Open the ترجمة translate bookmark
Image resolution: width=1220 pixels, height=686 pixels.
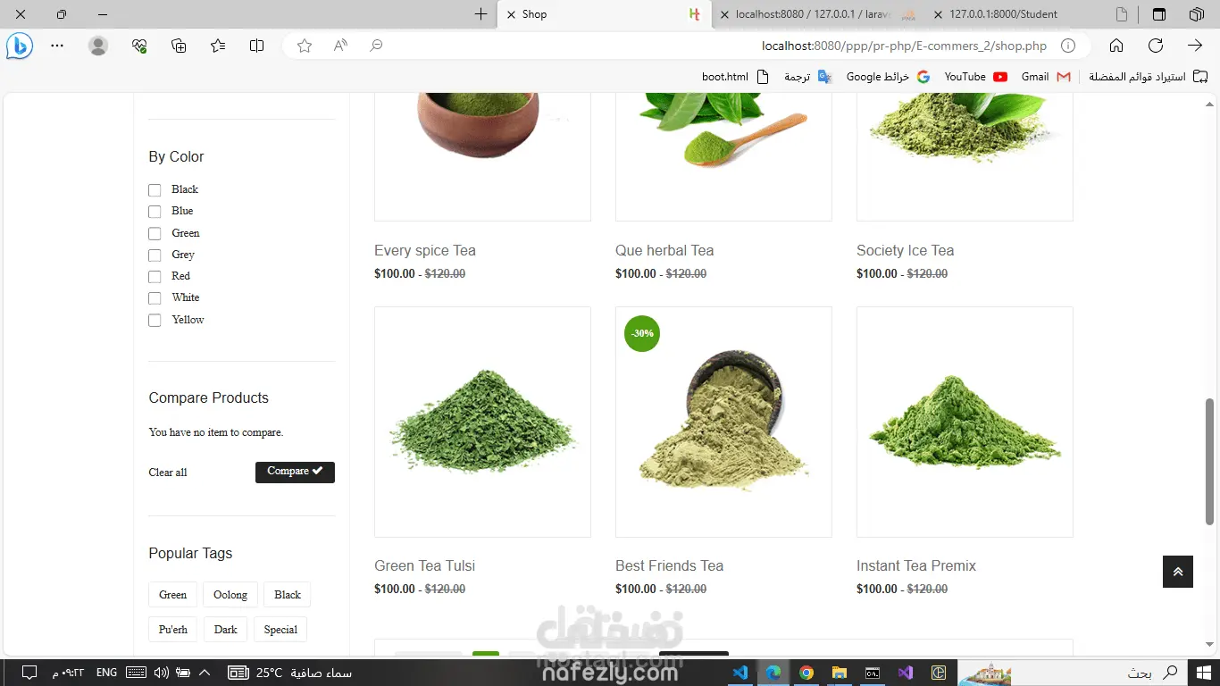pyautogui.click(x=807, y=77)
